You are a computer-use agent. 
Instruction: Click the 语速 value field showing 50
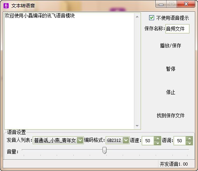(x=148, y=141)
